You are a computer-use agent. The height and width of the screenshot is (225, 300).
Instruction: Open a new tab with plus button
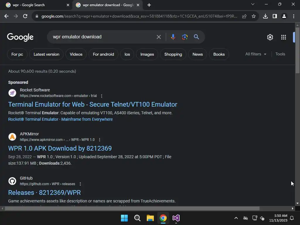149,5
